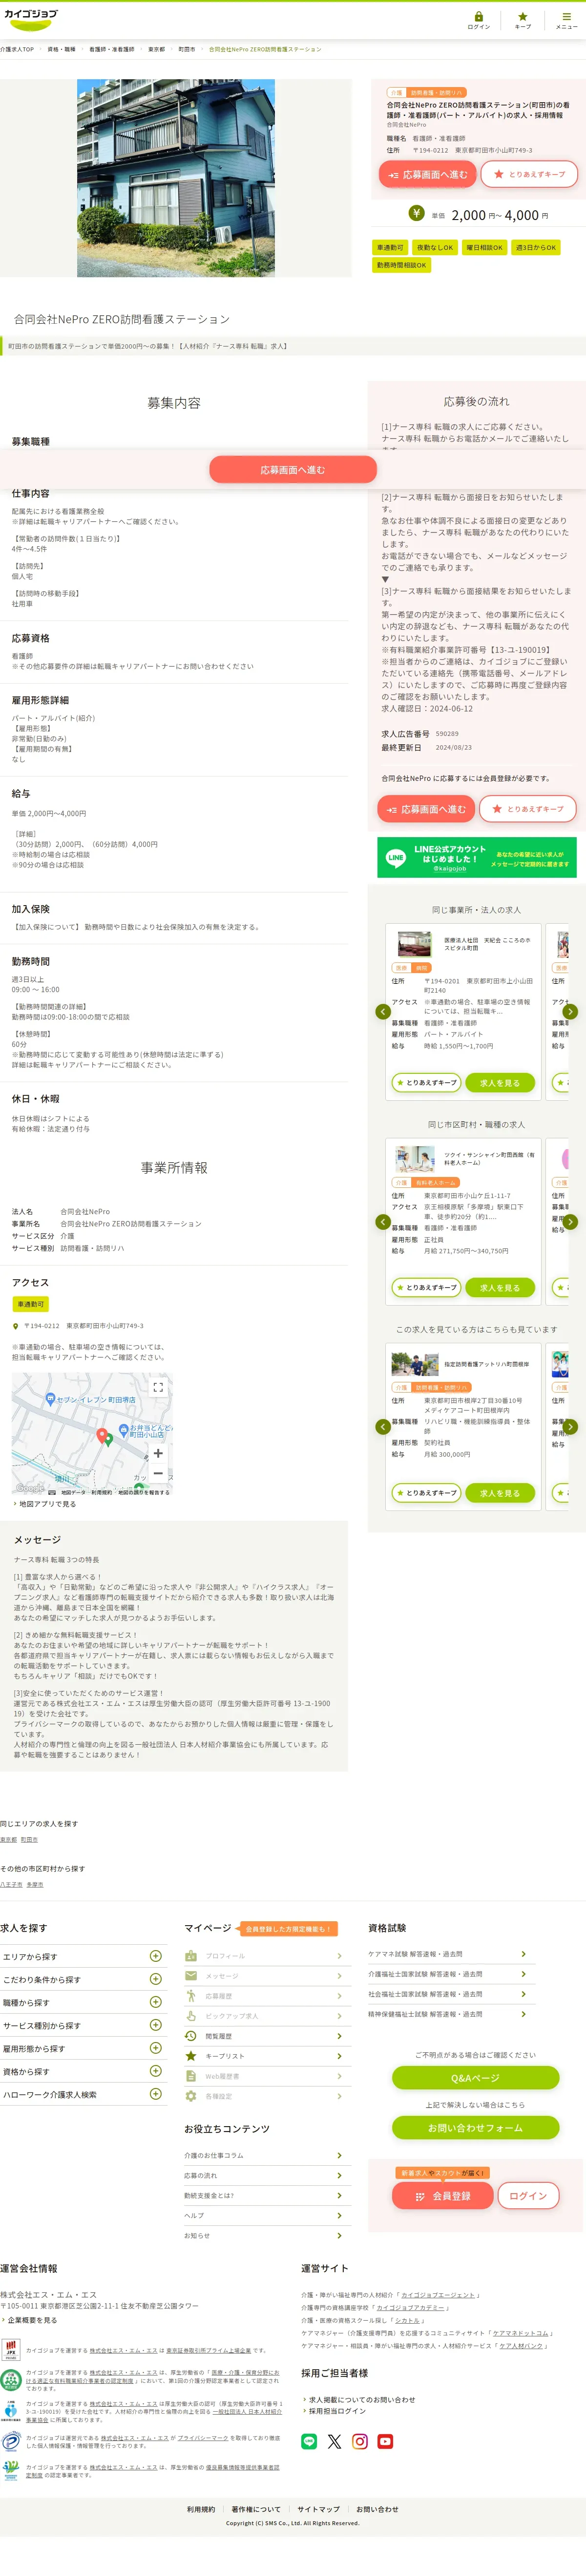Click 看護師・准看護師 breadcrumb
The image size is (586, 2576).
(x=112, y=49)
